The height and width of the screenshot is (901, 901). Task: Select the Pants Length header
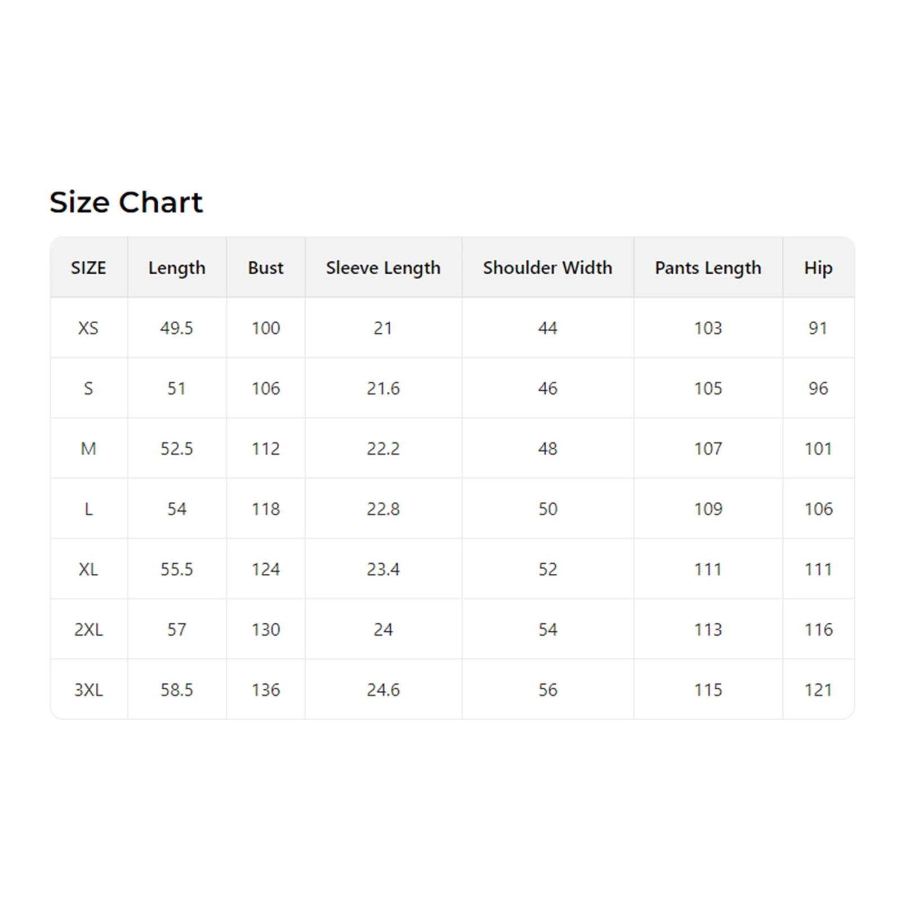(x=708, y=267)
